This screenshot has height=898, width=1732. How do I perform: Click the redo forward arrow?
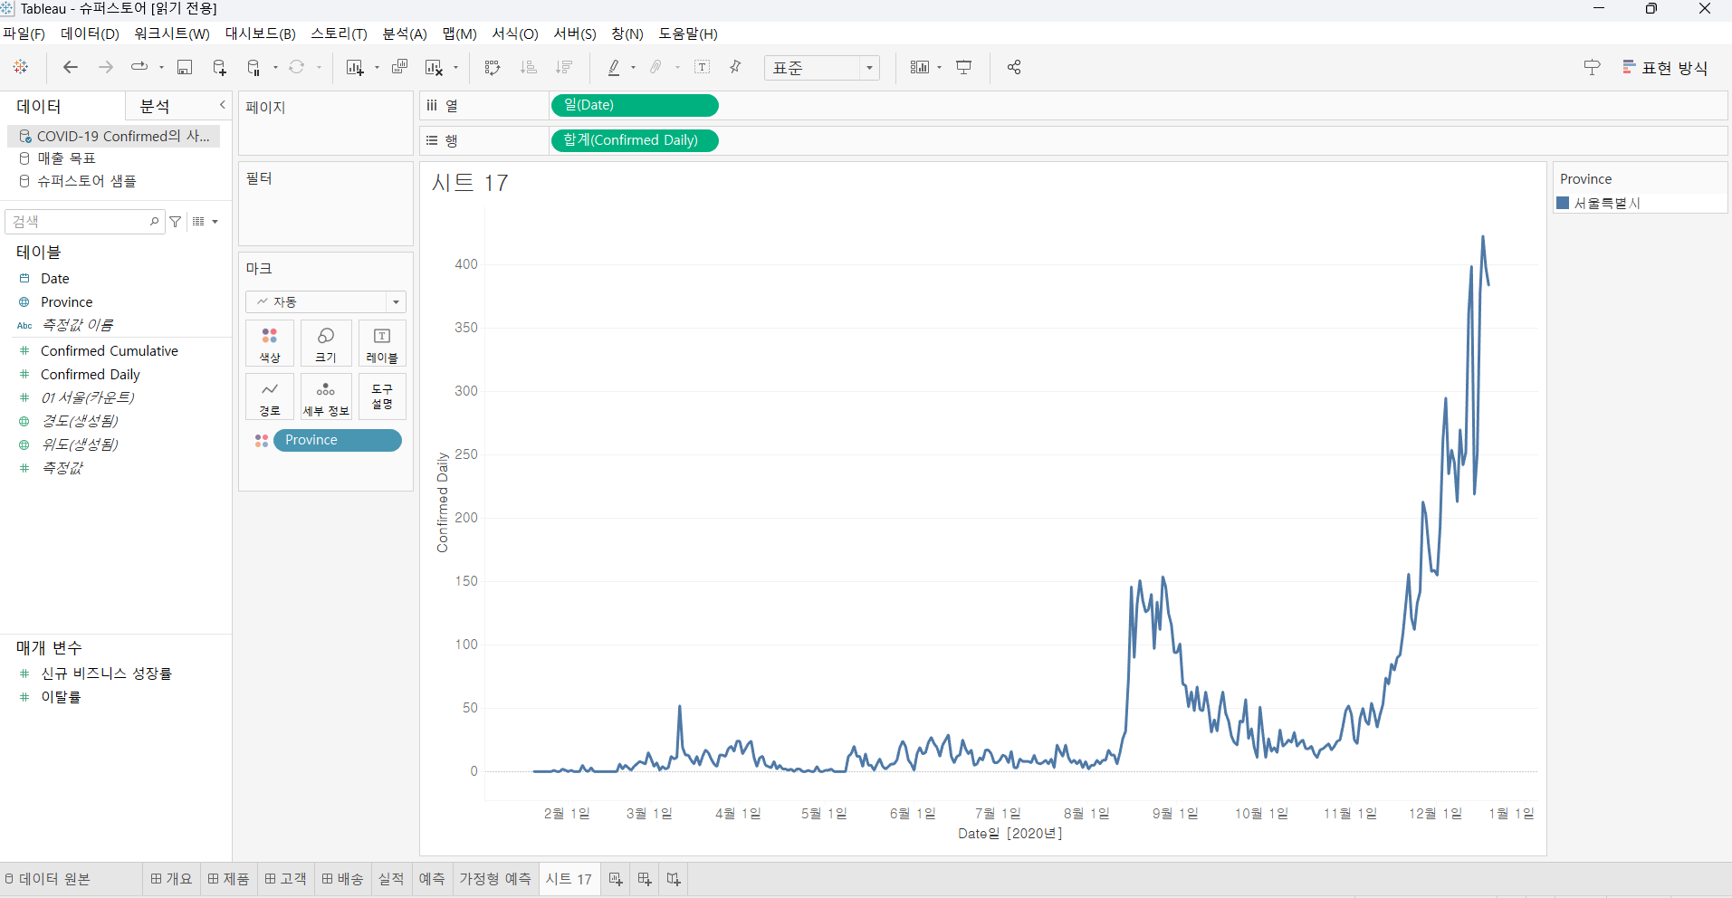point(105,67)
